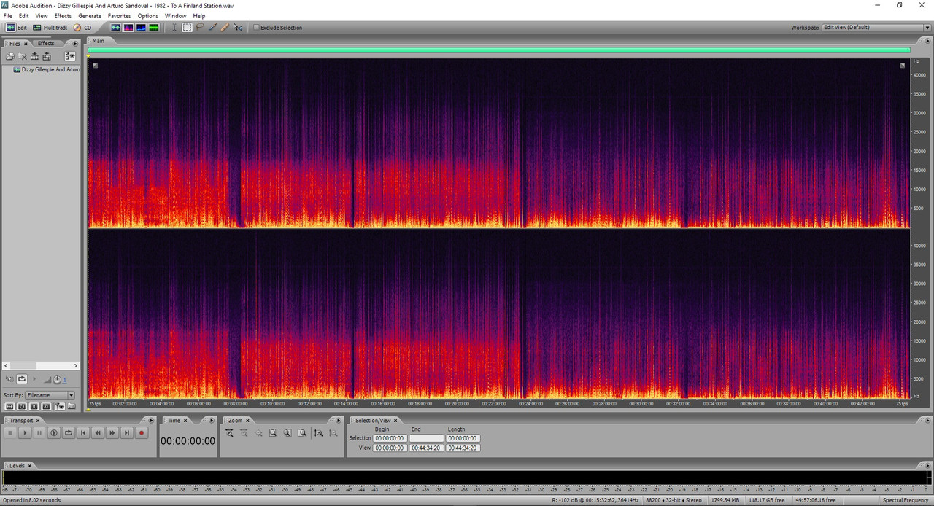Select Waveform display icon
This screenshot has height=506, width=934.
(x=115, y=28)
